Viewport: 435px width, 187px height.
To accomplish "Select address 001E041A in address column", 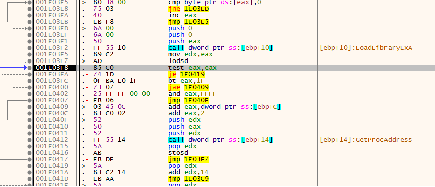I will click(x=52, y=172).
